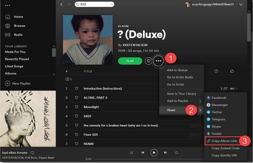This screenshot has width=253, height=163.
Task: Click the duration clock column icon
Action: coord(216,71)
